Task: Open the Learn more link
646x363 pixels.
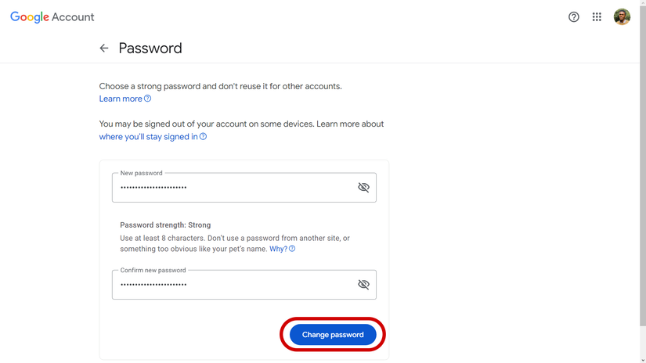Action: pos(121,99)
